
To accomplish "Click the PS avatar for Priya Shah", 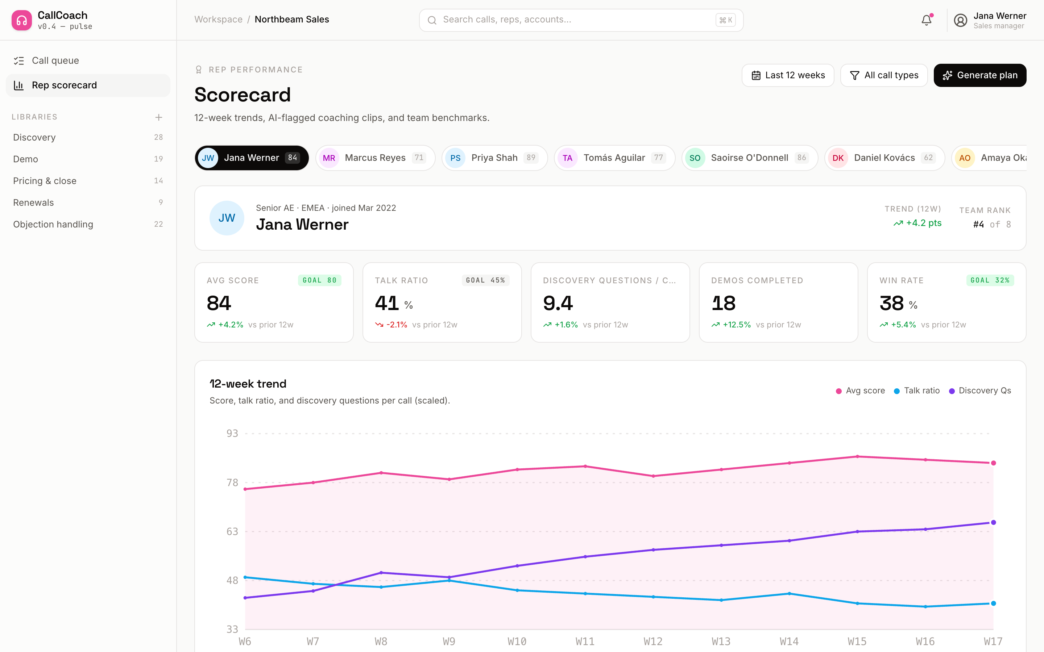I will (x=455, y=158).
